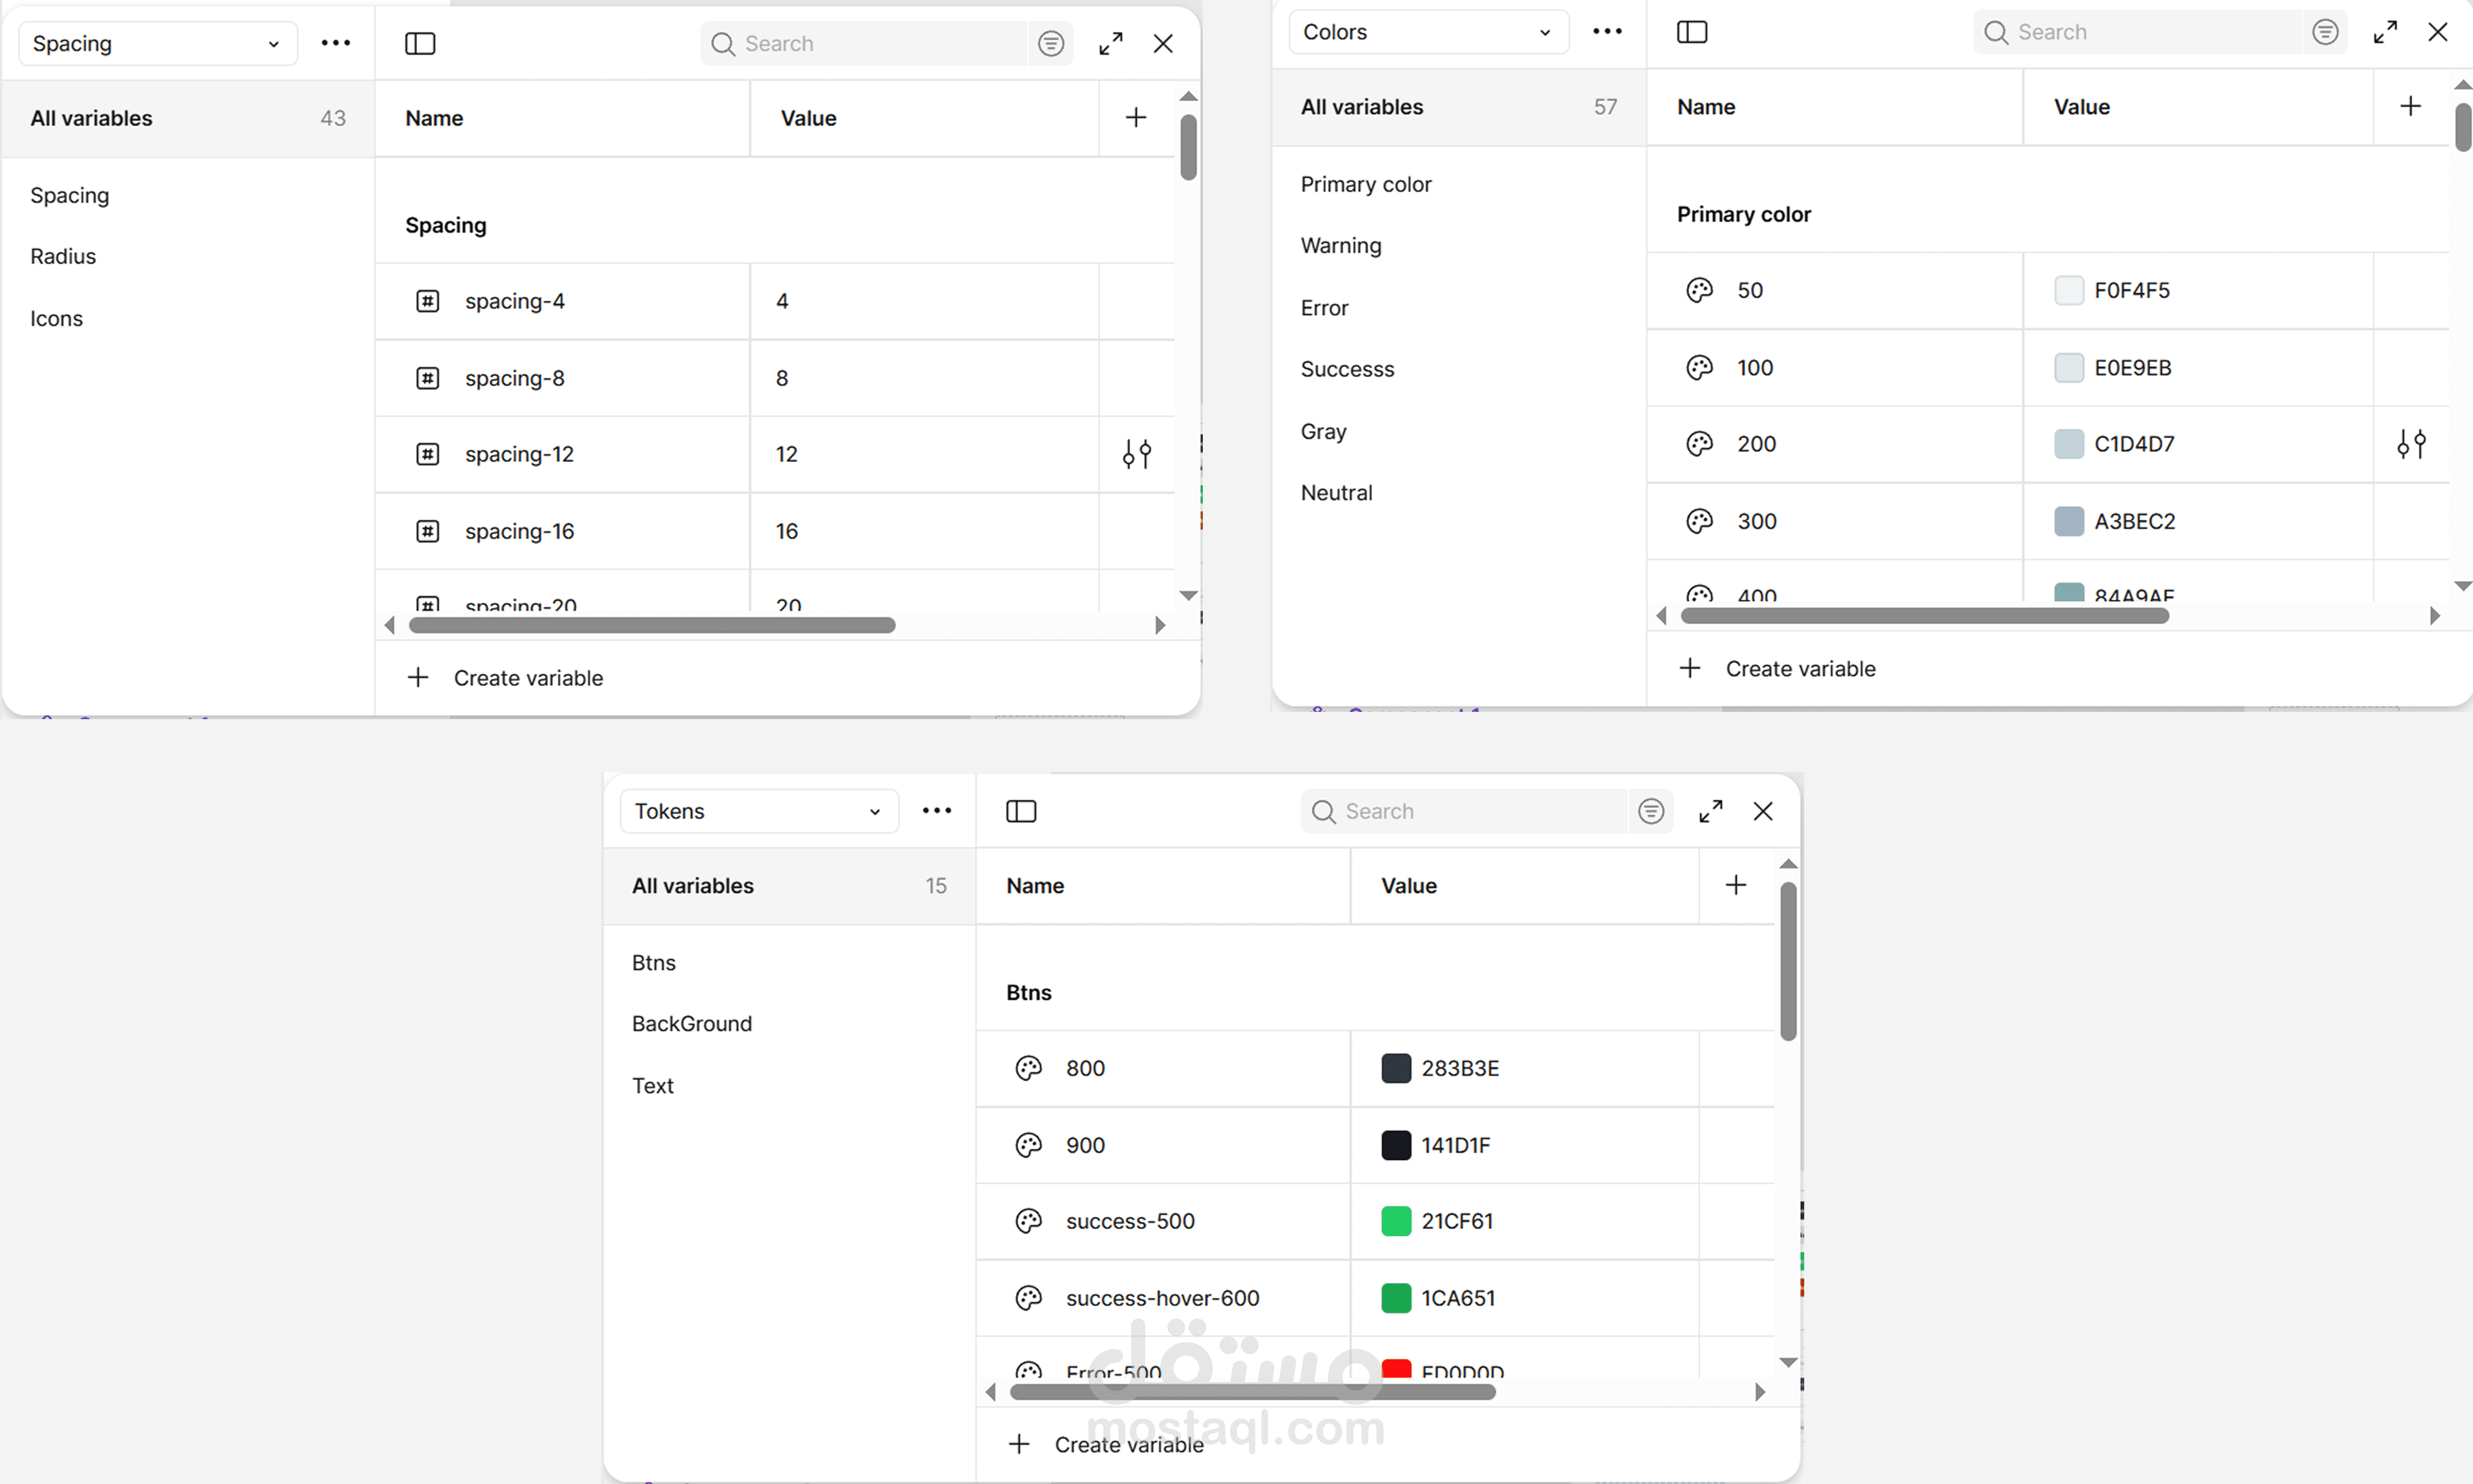
Task: Open the Tokens collection dropdown
Action: click(758, 811)
